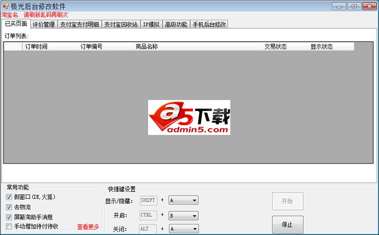The height and width of the screenshot is (235, 379).
Task: Click the app icon in title bar
Action: pyautogui.click(x=6, y=6)
